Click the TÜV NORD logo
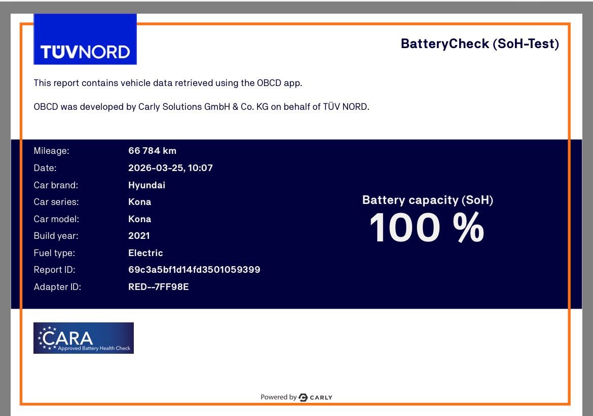 tap(85, 39)
